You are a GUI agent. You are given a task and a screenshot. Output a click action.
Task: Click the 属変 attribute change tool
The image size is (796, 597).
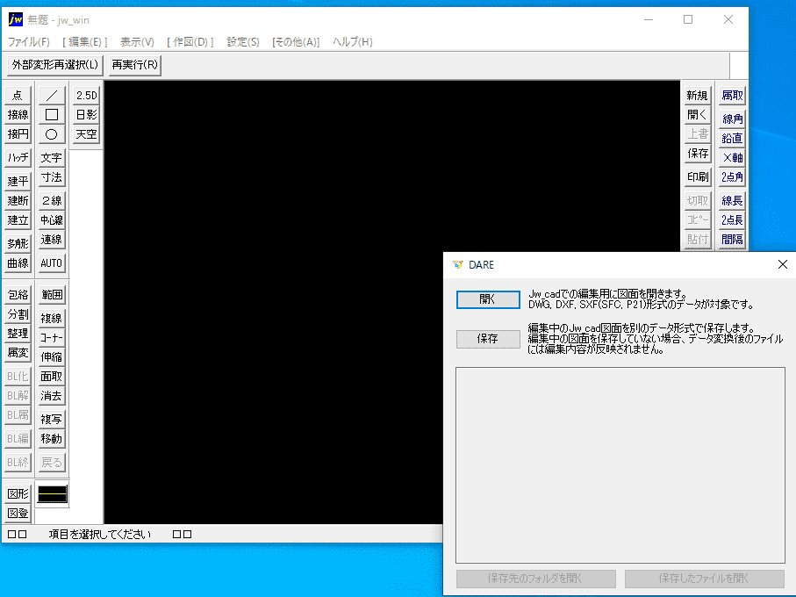click(x=18, y=353)
